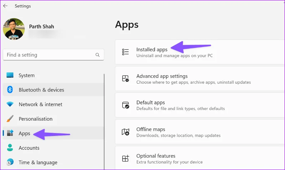This screenshot has width=285, height=170.
Task: Click the Network wifi icon
Action: click(10, 104)
